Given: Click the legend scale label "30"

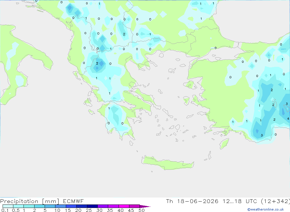Looking at the screenshot, I should click(99, 210).
